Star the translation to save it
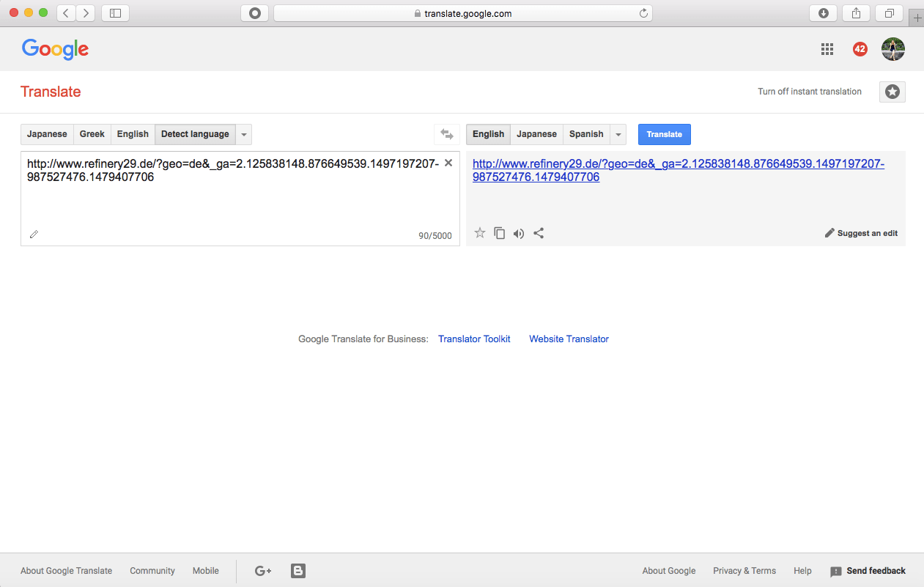Screen dimensions: 924x587 [480, 233]
